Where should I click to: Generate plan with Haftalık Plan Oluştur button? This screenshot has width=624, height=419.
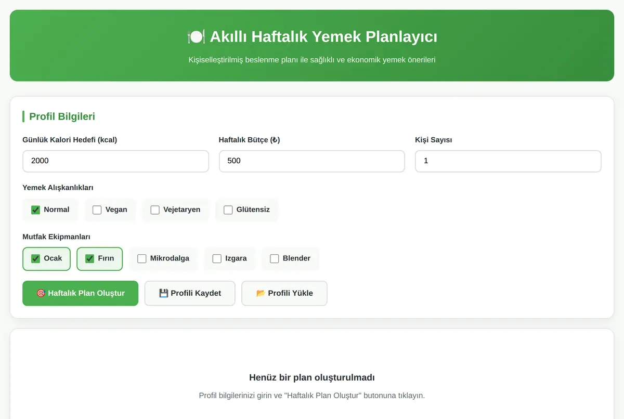(81, 293)
